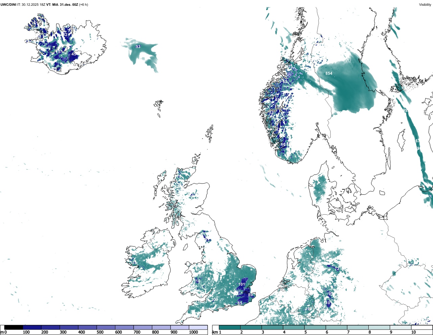Click the lightest 9–10 km color segment
Screen dimensions: 433x335
[401, 327]
